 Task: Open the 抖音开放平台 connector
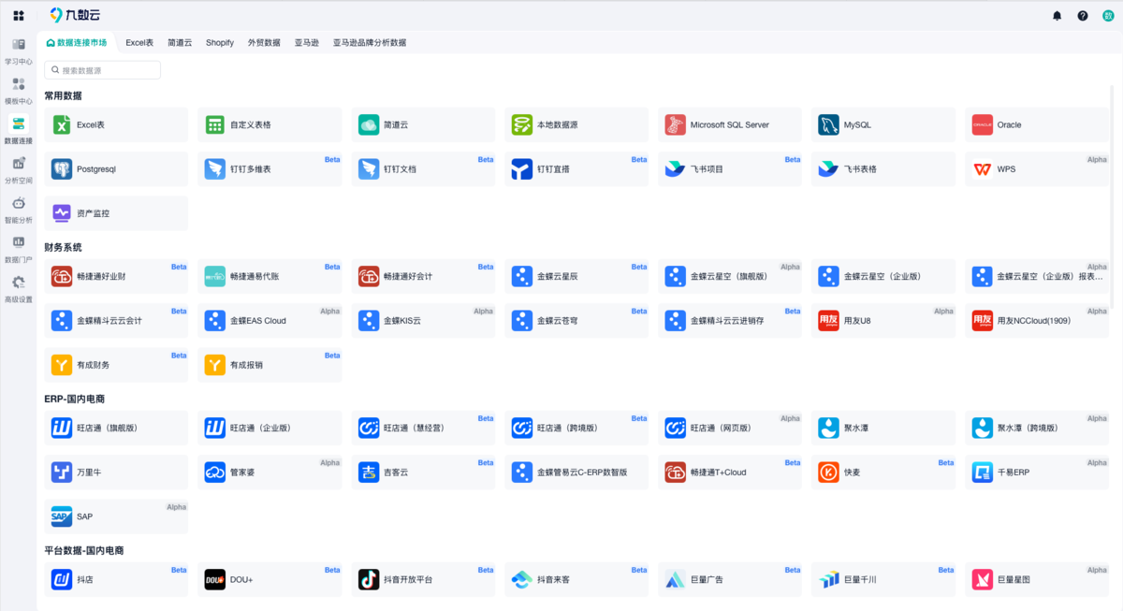click(x=423, y=579)
